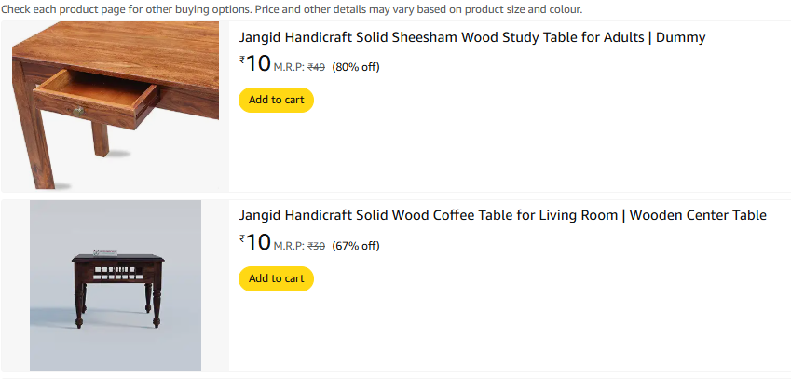Open the Solid Sheesham Wood Study Table title
This screenshot has height=379, width=791.
(x=472, y=38)
